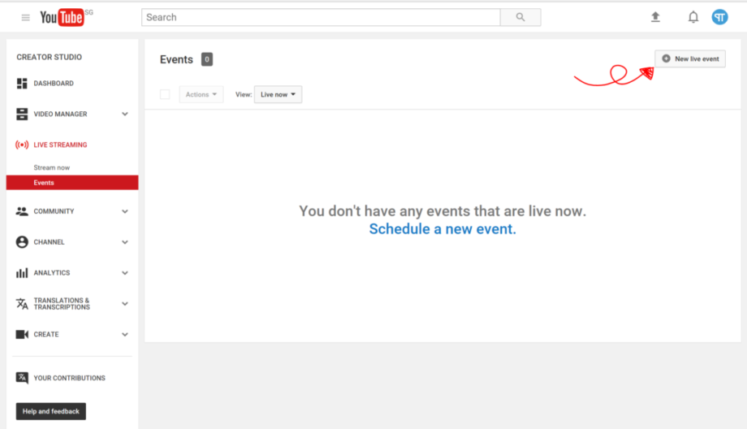Select Stream now in sidebar
Image resolution: width=747 pixels, height=429 pixels.
52,167
